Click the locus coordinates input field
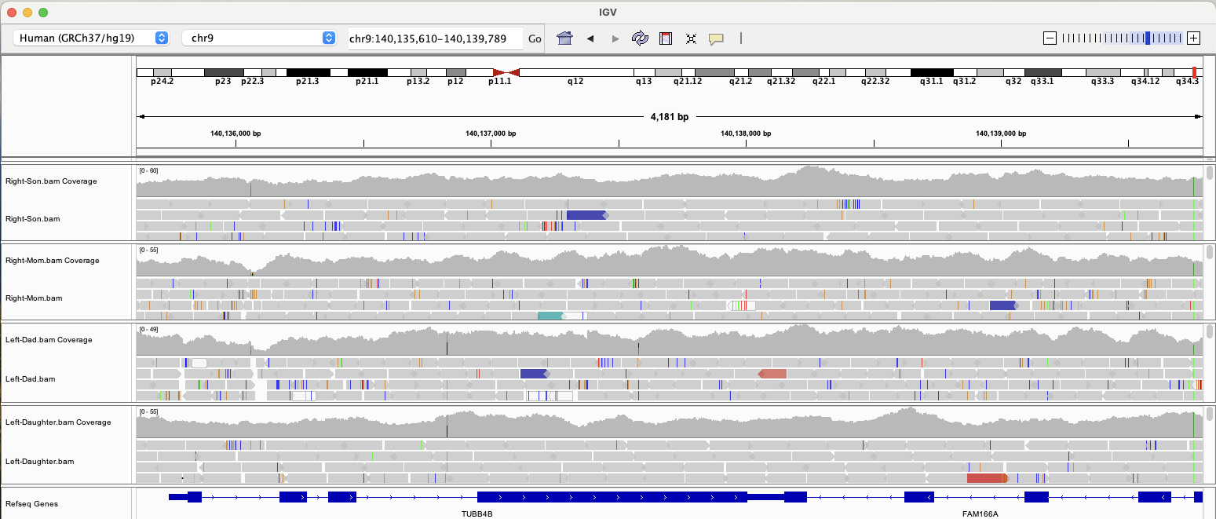 point(434,38)
